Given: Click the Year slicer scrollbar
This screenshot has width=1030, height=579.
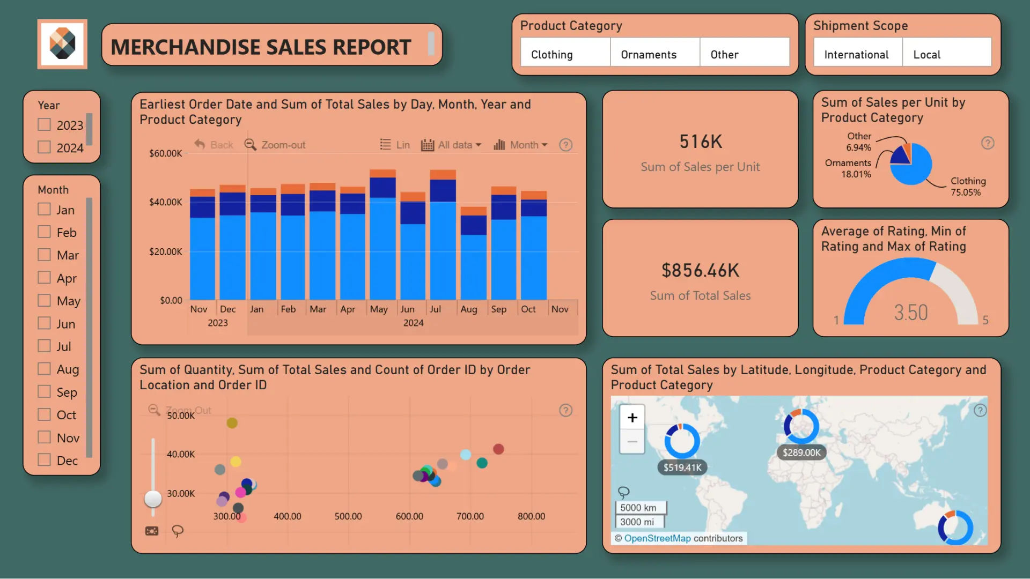Looking at the screenshot, I should 89,129.
